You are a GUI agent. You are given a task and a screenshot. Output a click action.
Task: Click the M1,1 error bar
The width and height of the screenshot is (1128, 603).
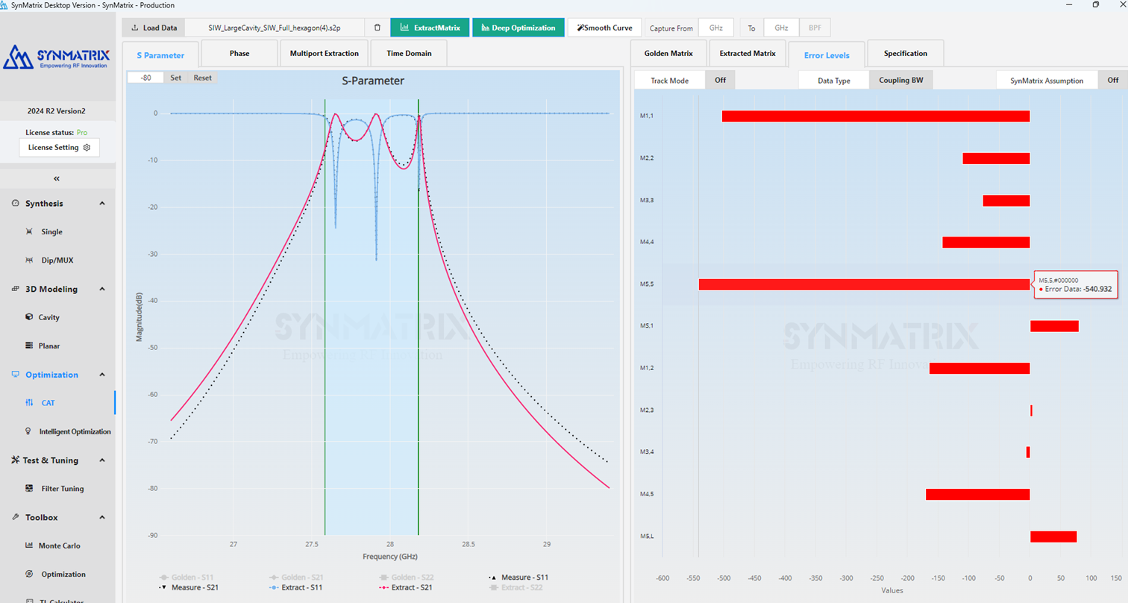876,116
